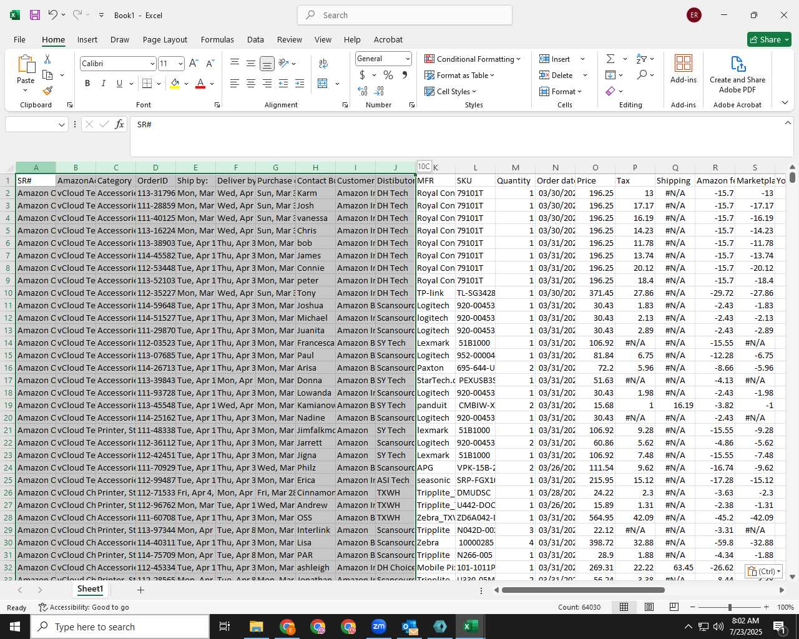Click Accessibility: Good to go status
Screen dimensions: 799x639
tap(84, 607)
